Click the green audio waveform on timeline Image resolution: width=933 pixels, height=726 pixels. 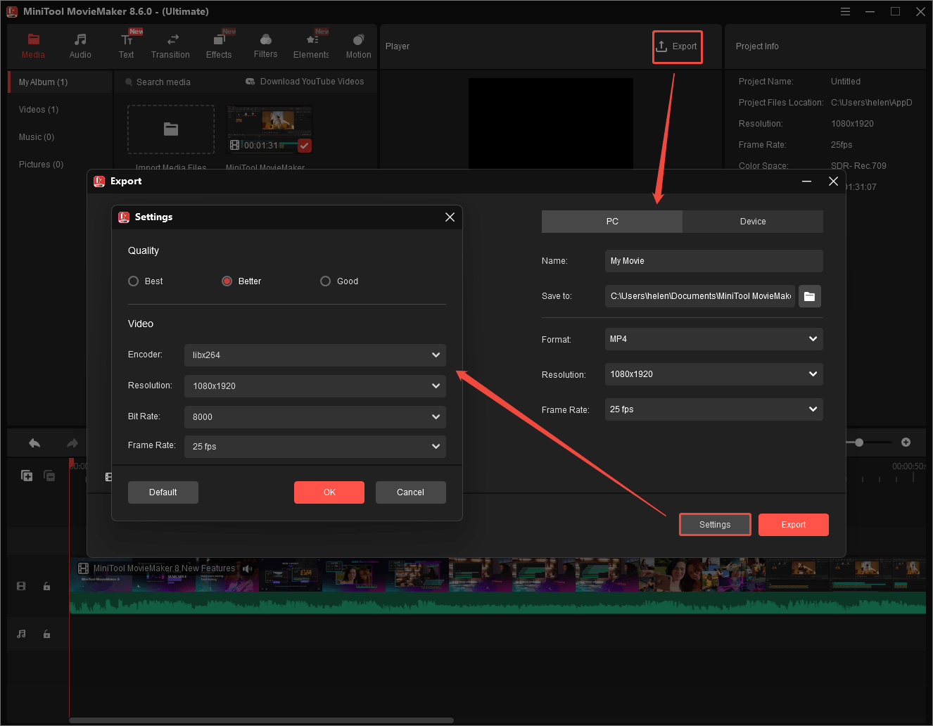[x=497, y=603]
